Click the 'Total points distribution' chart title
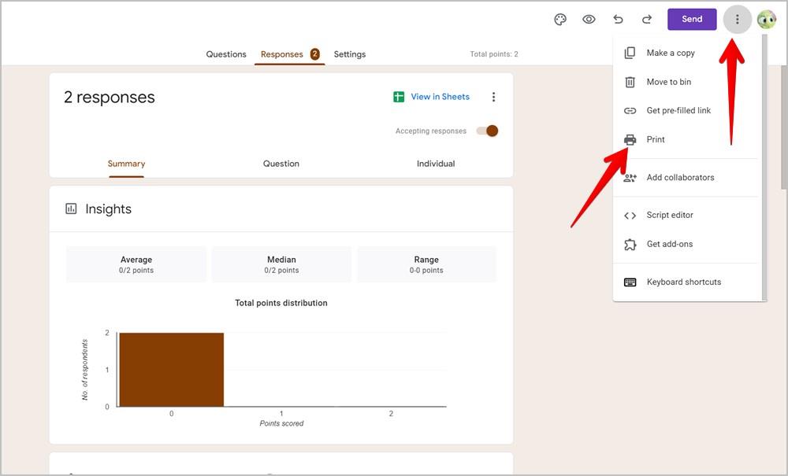 point(281,303)
